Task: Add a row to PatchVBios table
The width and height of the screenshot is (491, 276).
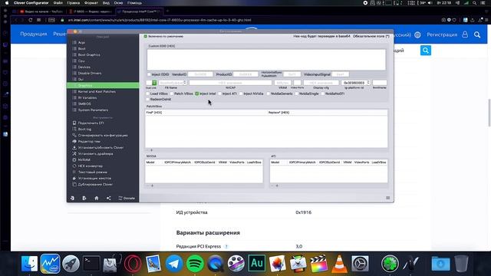Action: [152, 150]
